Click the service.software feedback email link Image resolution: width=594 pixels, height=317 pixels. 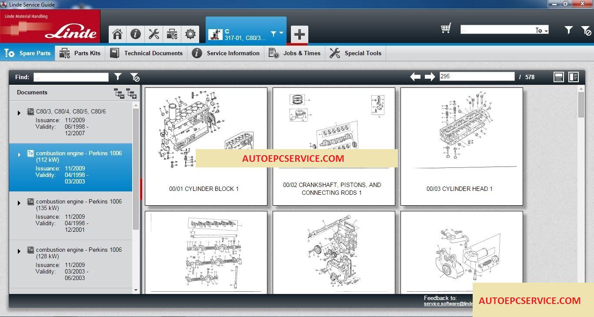pyautogui.click(x=448, y=304)
